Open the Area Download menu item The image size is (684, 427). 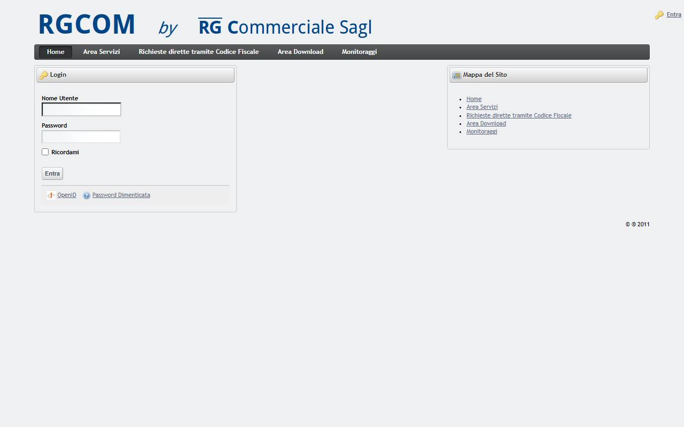coord(300,52)
